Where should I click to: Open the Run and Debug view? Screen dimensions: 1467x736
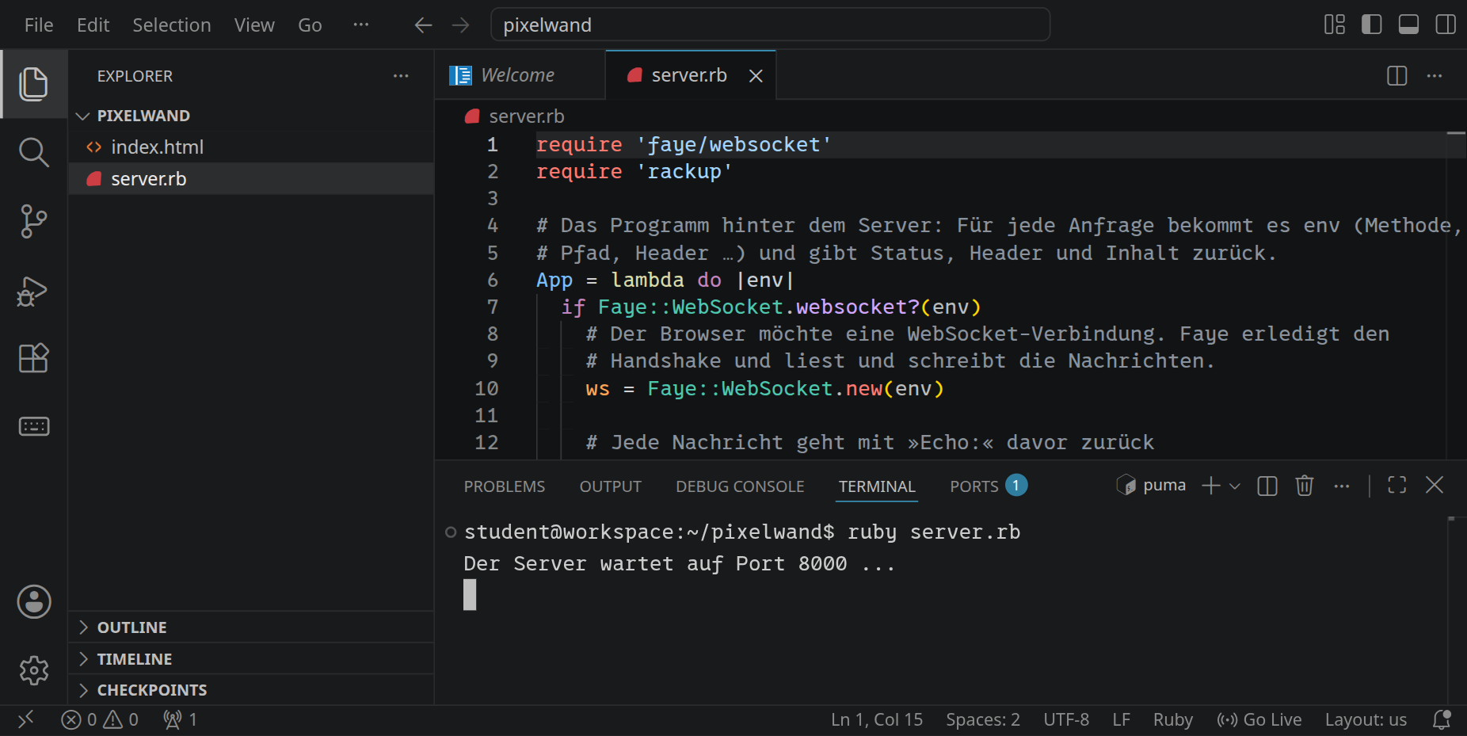[33, 290]
